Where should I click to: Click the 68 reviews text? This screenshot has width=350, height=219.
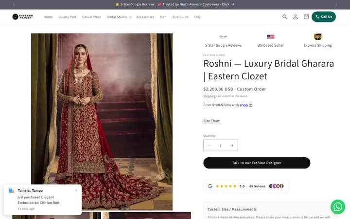click(x=257, y=186)
